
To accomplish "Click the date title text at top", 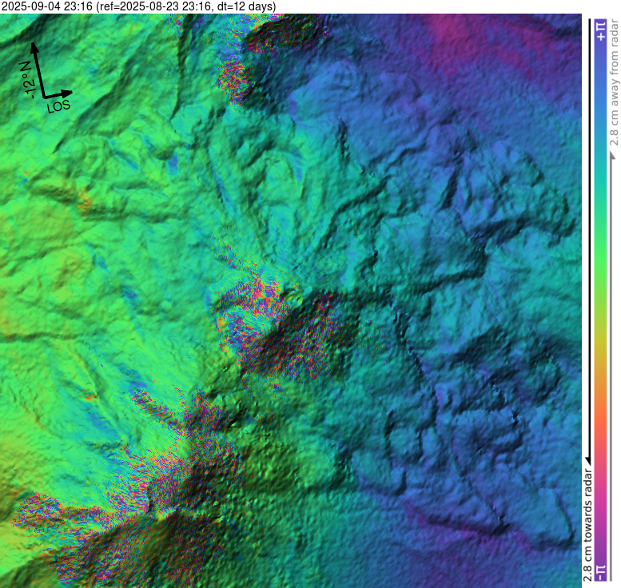I will (x=138, y=6).
